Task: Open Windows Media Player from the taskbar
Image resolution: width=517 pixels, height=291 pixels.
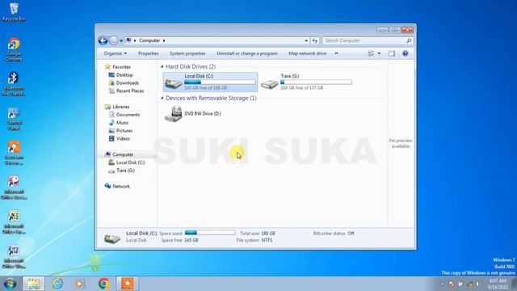Action: 79,284
